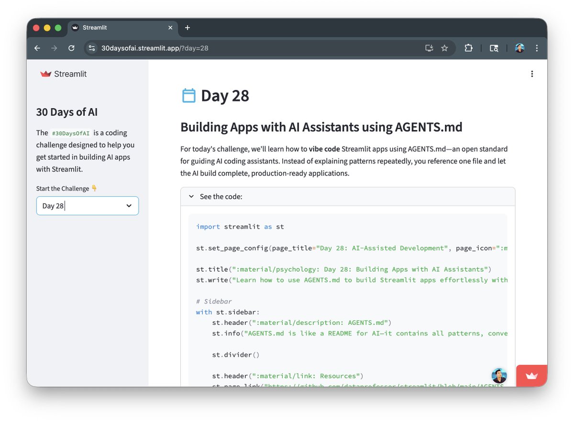Open a new browser tab
The width and height of the screenshot is (574, 422).
(x=188, y=28)
